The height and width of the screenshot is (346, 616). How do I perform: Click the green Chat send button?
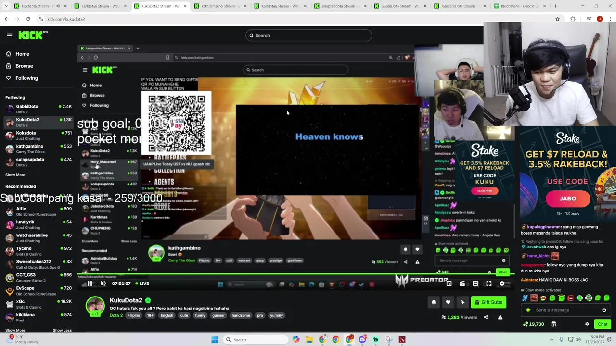pos(603,324)
